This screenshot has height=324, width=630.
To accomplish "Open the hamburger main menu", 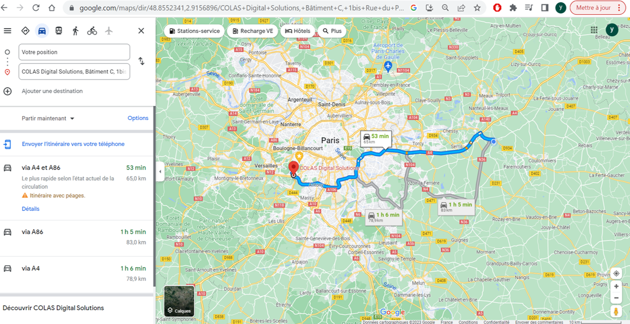I will tap(8, 31).
